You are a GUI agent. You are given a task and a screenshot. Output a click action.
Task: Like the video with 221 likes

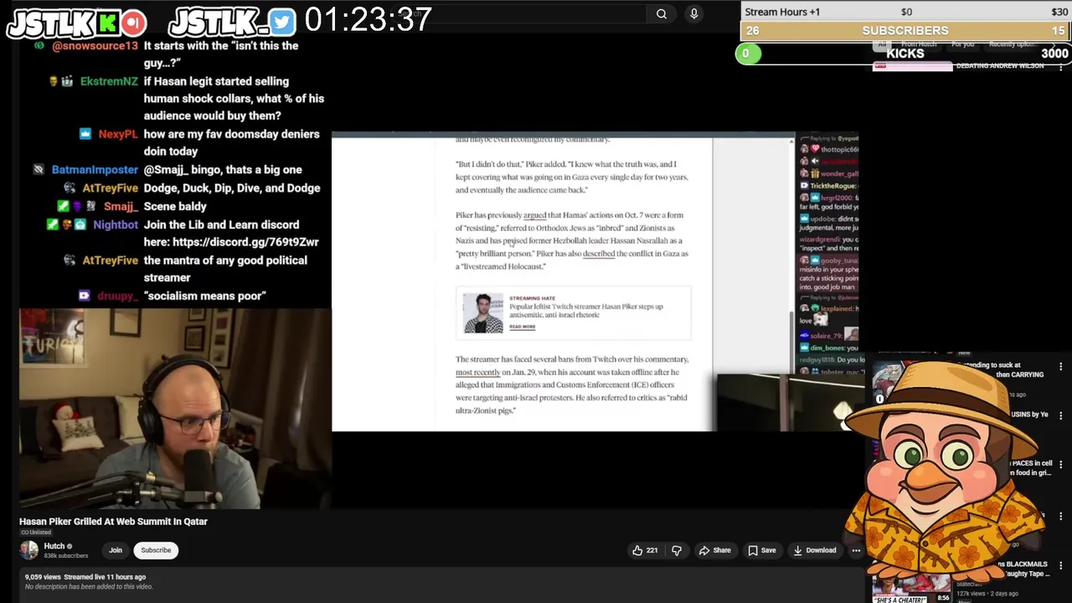point(644,550)
